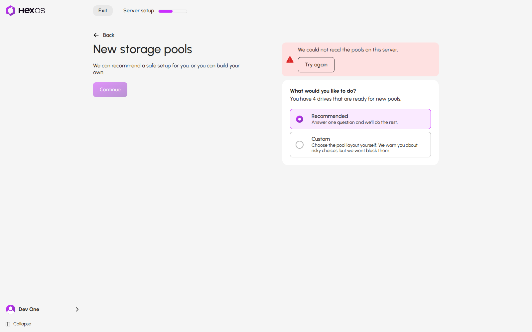Retry reading pools with Try again
532x332 pixels.
coord(316,65)
